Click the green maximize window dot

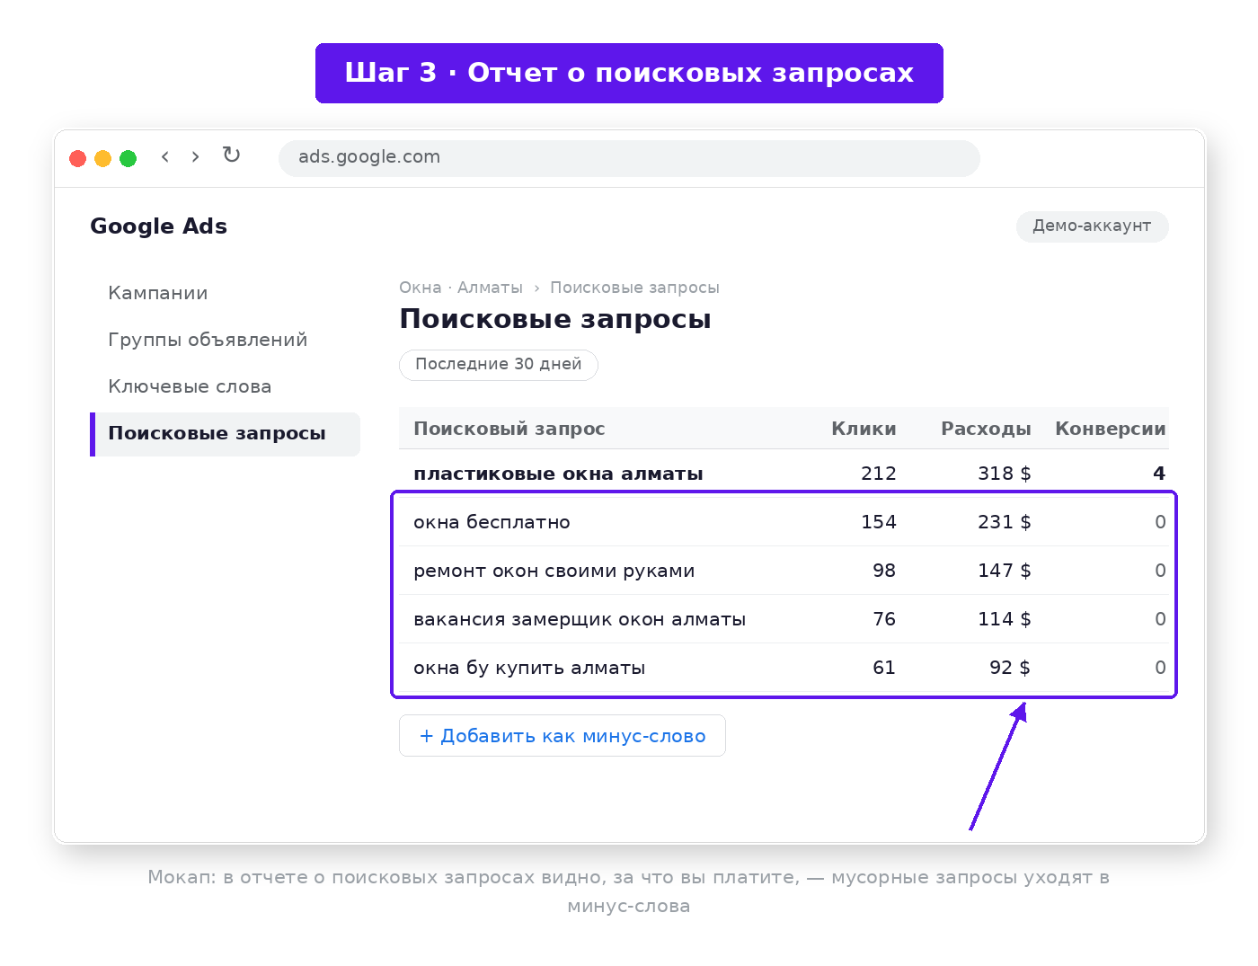click(128, 158)
